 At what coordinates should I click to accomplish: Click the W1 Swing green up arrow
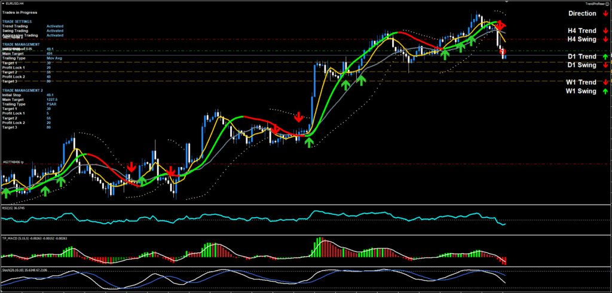tap(605, 91)
